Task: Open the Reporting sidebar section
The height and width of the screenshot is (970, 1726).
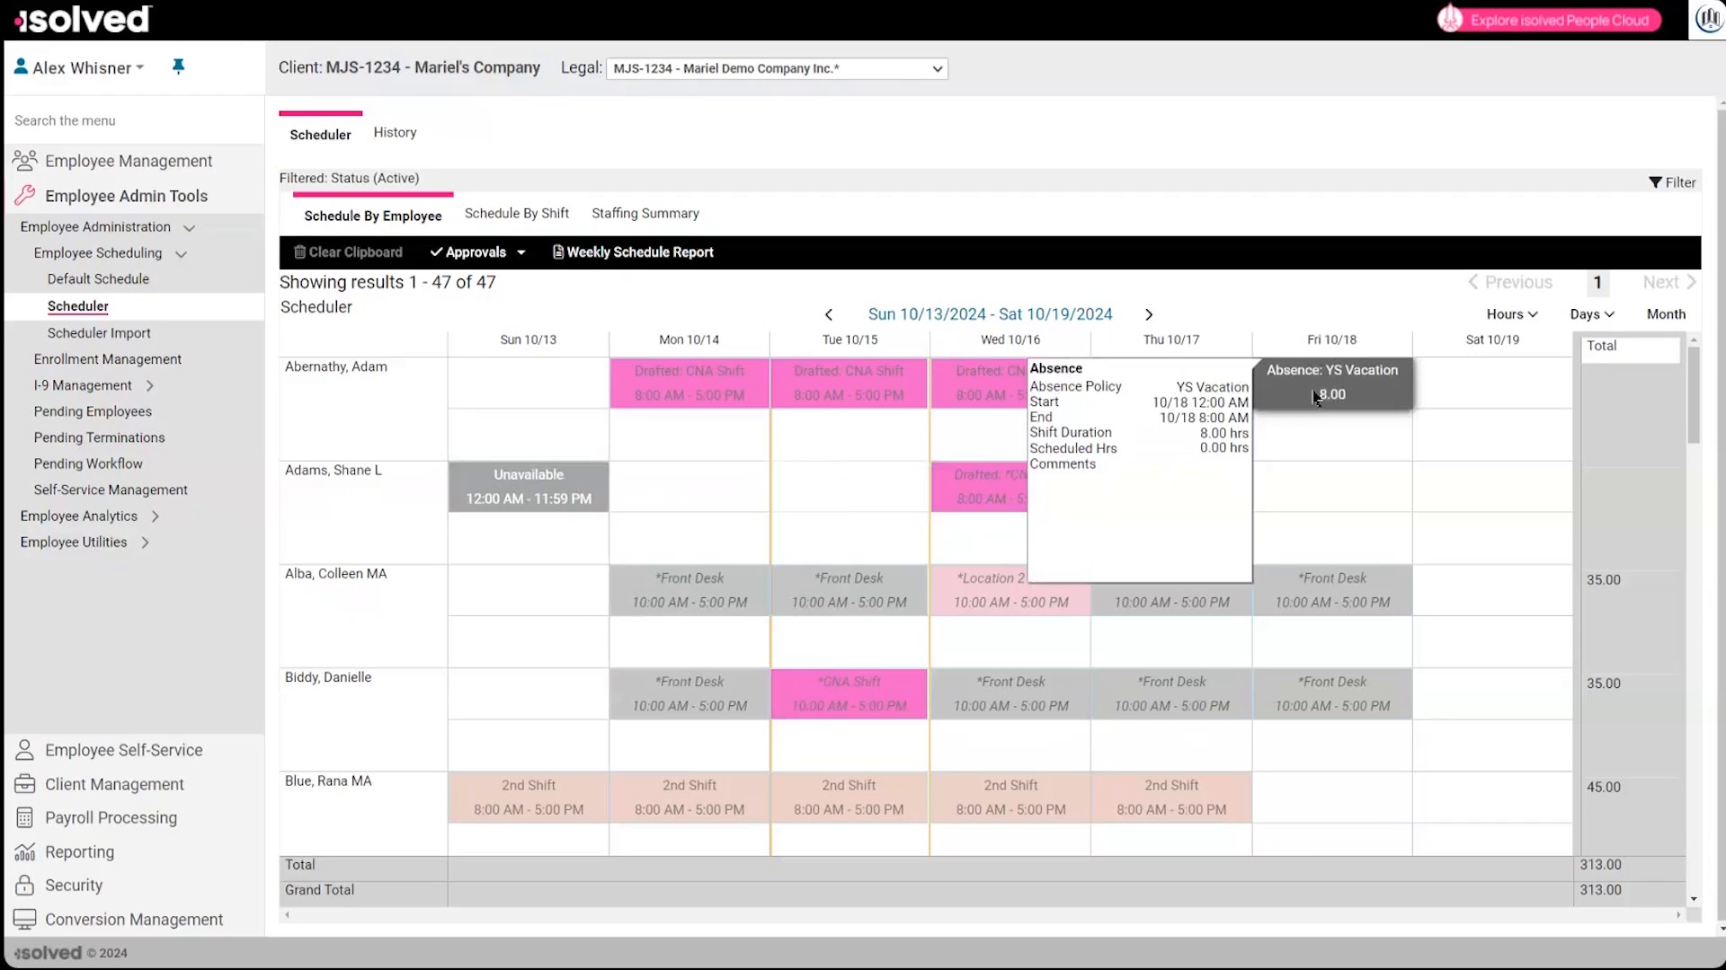Action: [79, 852]
